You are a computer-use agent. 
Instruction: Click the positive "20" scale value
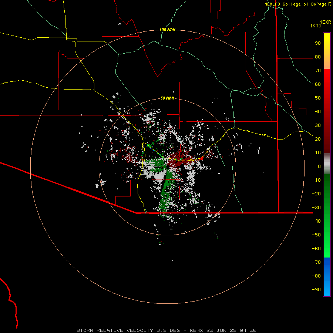click(x=318, y=139)
